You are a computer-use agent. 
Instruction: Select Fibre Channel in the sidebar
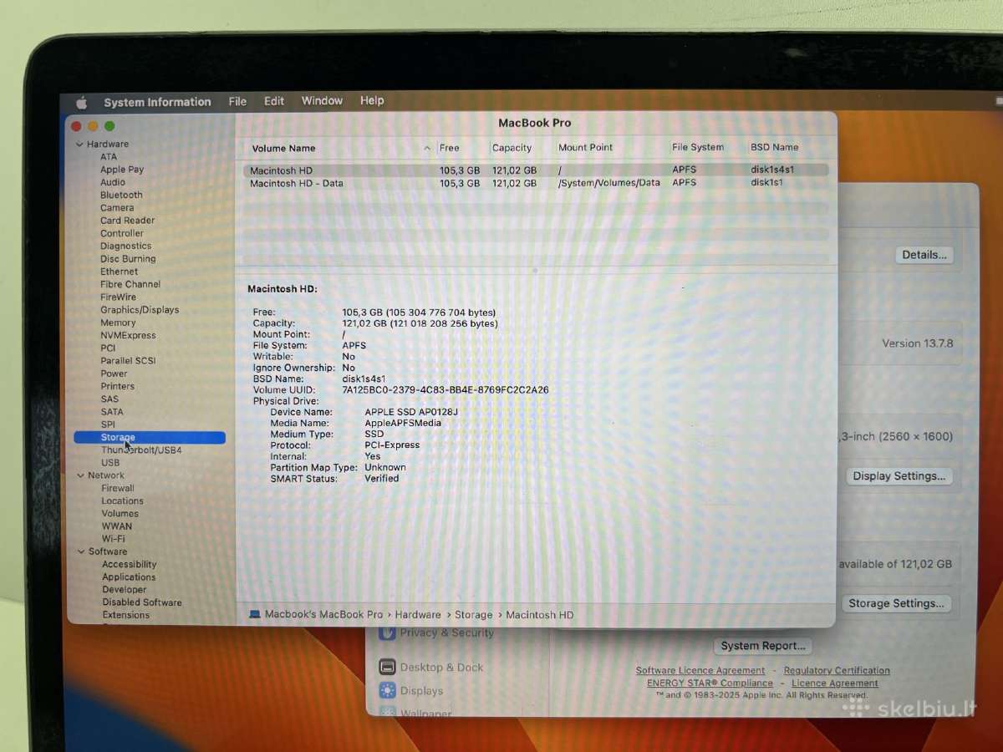pos(130,284)
